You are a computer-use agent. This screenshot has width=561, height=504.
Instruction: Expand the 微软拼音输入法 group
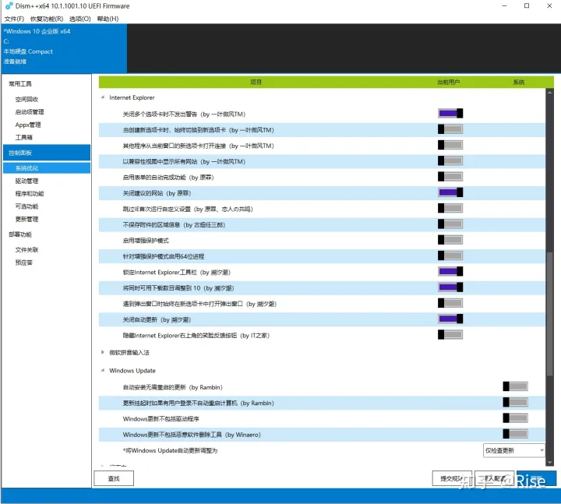tap(103, 352)
